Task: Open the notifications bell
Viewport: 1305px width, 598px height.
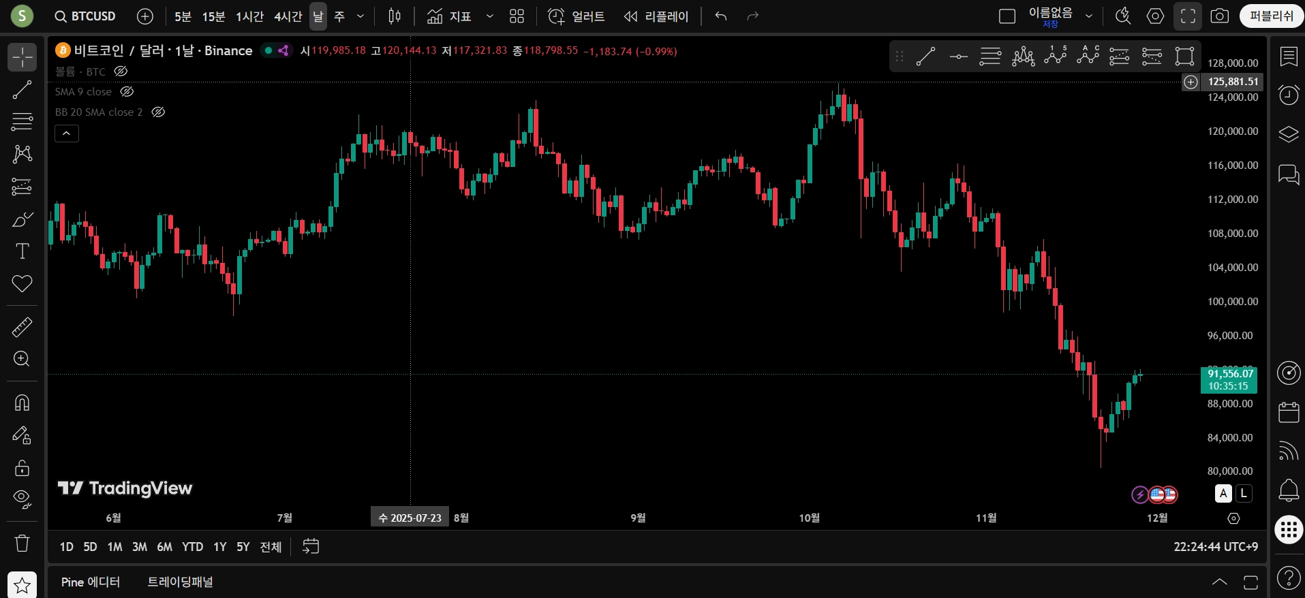Action: 1289,490
